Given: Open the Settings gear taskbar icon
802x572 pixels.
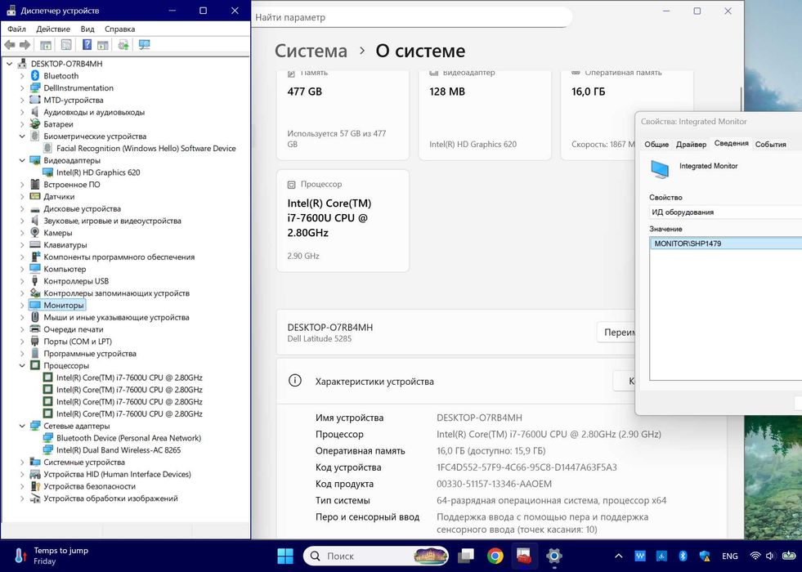Looking at the screenshot, I should (x=554, y=556).
